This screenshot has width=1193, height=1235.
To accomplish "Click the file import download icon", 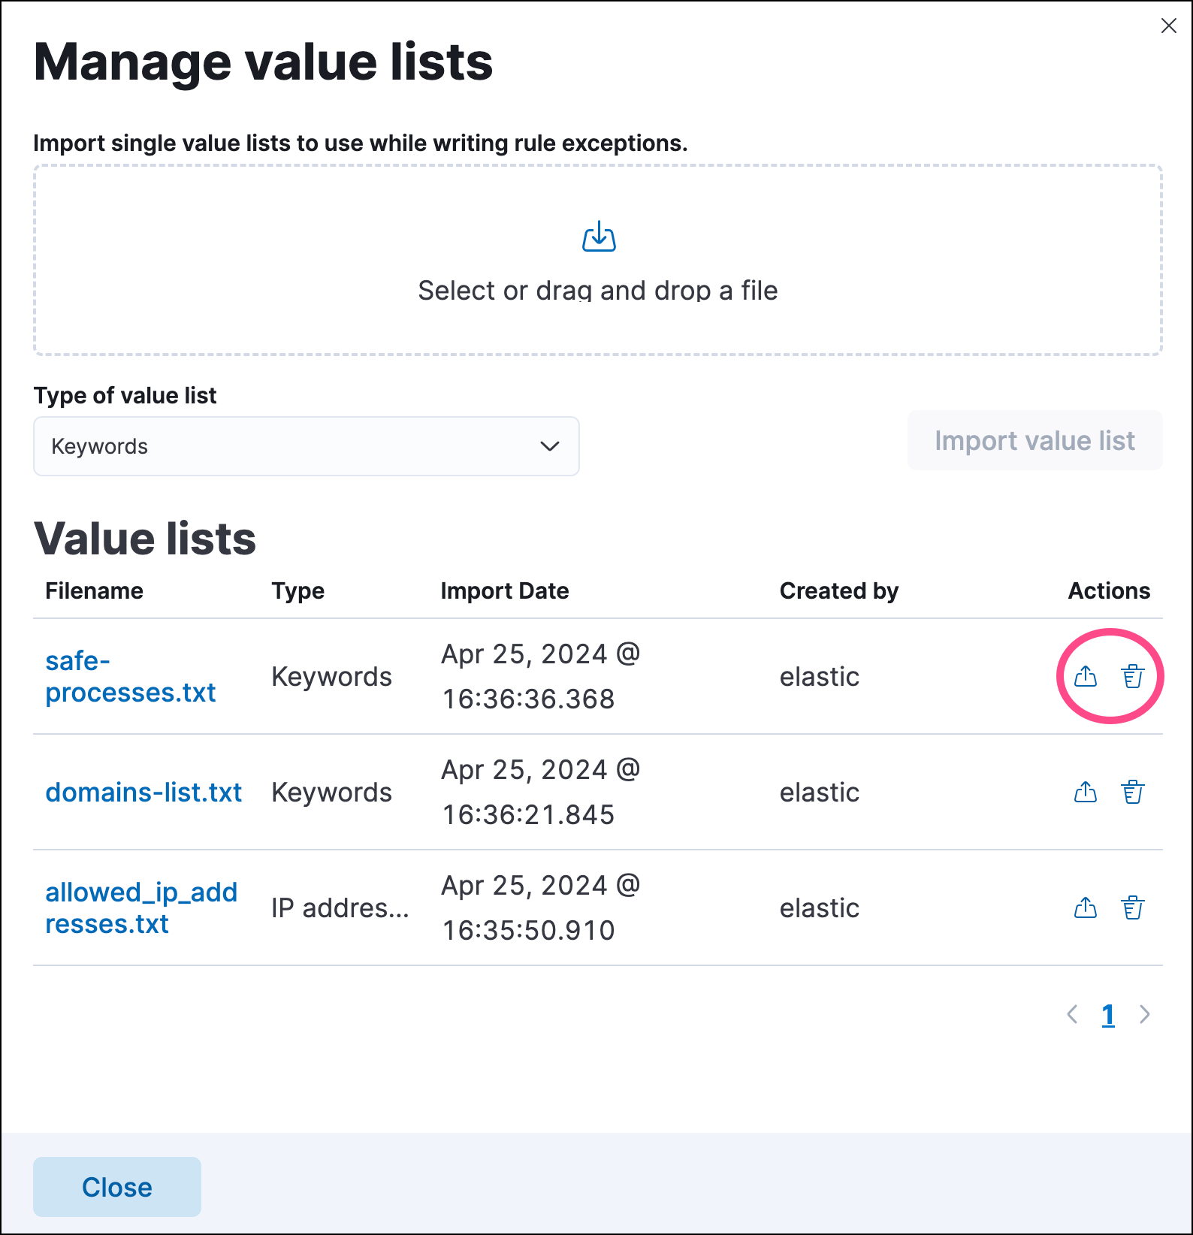I will pos(599,237).
